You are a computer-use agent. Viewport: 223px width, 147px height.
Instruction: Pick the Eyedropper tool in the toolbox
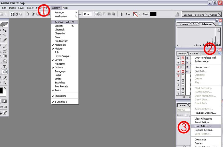pos(5,77)
